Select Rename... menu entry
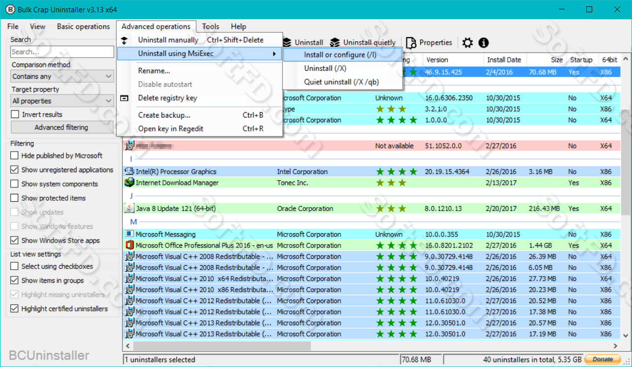 200,71
